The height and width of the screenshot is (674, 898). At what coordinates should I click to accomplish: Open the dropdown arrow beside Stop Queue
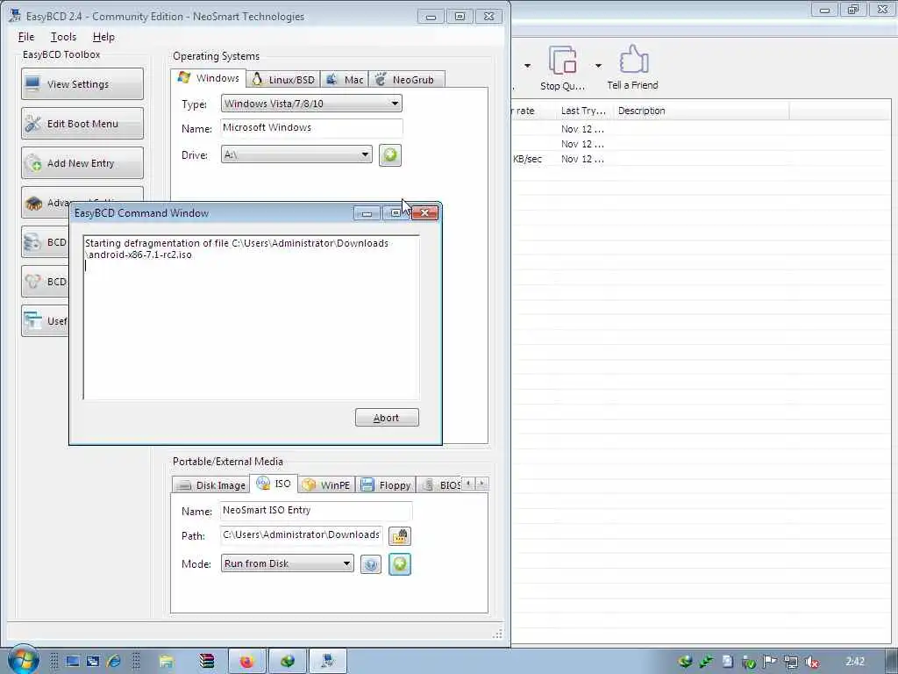pyautogui.click(x=598, y=66)
